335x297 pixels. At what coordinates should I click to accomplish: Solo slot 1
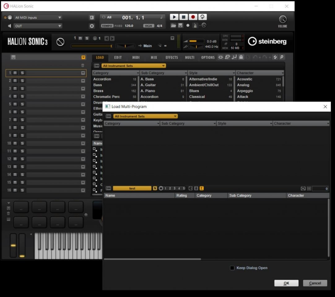click(x=22, y=73)
